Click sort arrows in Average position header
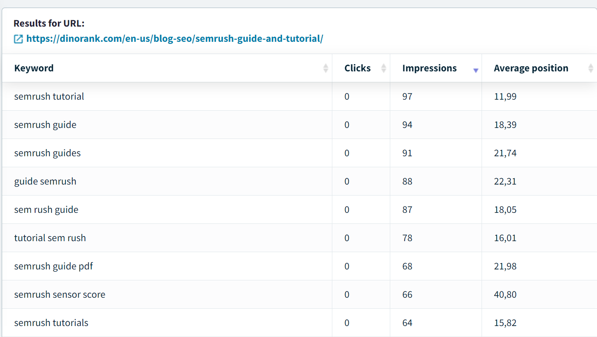597x337 pixels. point(590,68)
